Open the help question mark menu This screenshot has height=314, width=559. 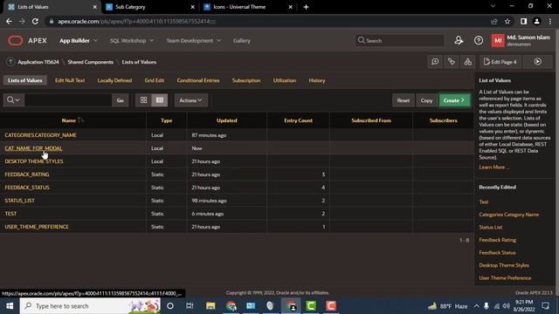click(x=479, y=41)
